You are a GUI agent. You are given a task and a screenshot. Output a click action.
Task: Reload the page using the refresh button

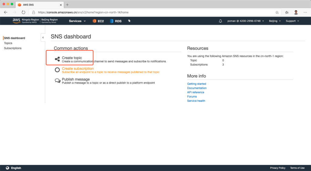(23, 12)
